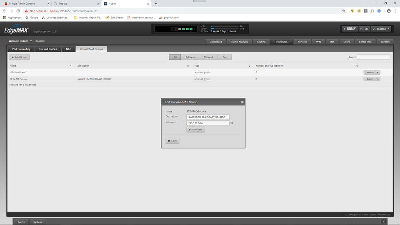Open Actions dropdown for SCTV-MC-Source row
Screen dimensions: 400x225
(x=372, y=79)
